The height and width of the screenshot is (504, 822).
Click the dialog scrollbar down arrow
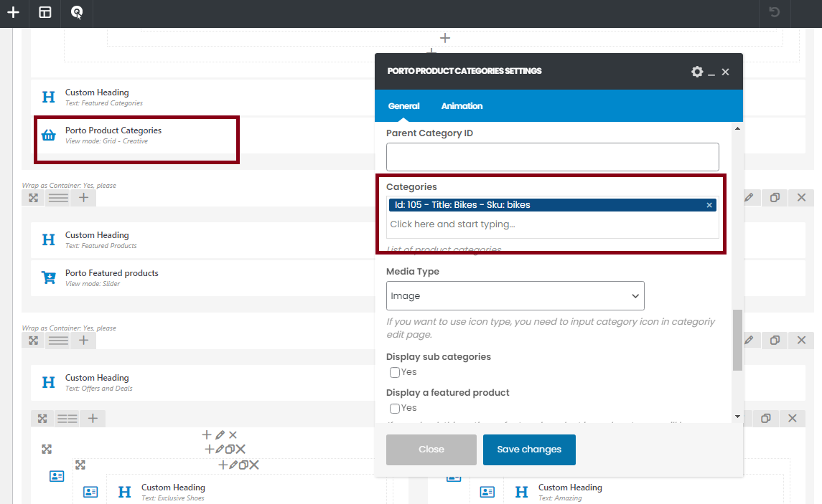click(x=737, y=417)
